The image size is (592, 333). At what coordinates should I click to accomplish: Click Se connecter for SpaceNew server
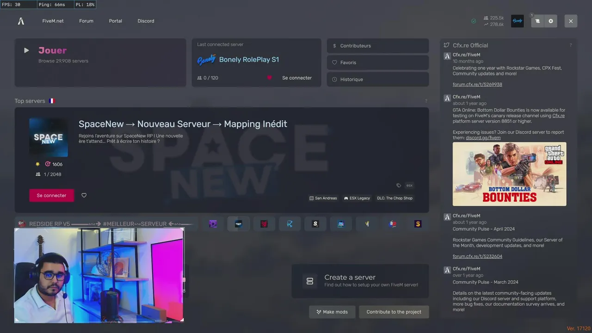click(51, 196)
